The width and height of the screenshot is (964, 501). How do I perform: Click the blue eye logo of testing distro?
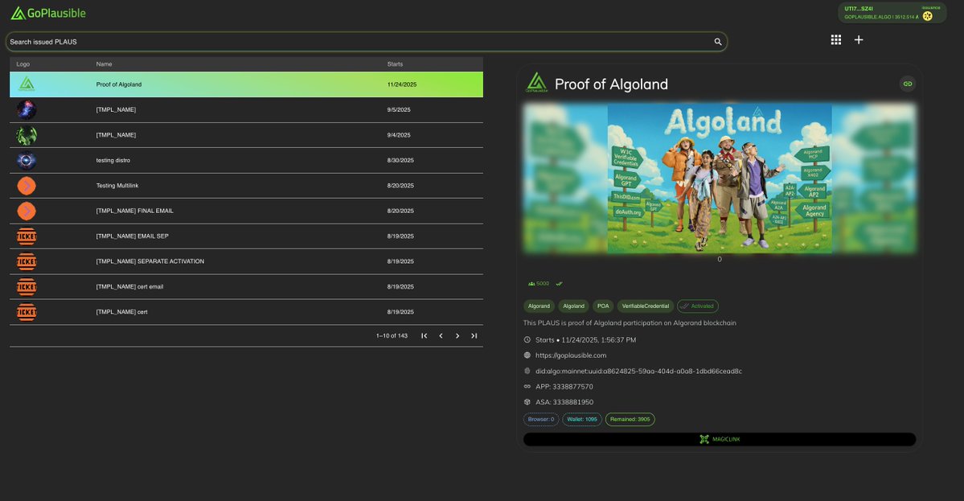coord(27,161)
